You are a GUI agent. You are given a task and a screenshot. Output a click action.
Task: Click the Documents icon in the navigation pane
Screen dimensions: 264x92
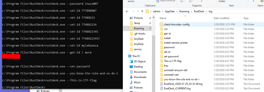[131, 72]
